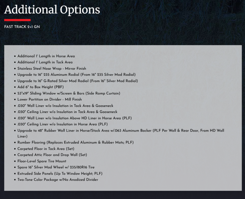Click 'Additional 1' Length in Horse Area' item
245x199 pixels.
[x=46, y=56]
